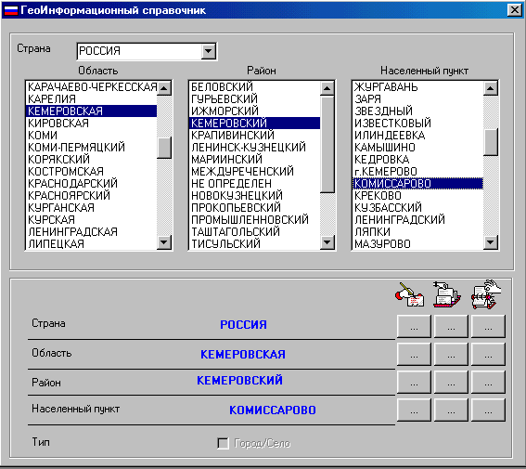The width and height of the screenshot is (526, 469).
Task: Open the Страна dropdown showing РОССИЯ
Action: pyautogui.click(x=209, y=51)
